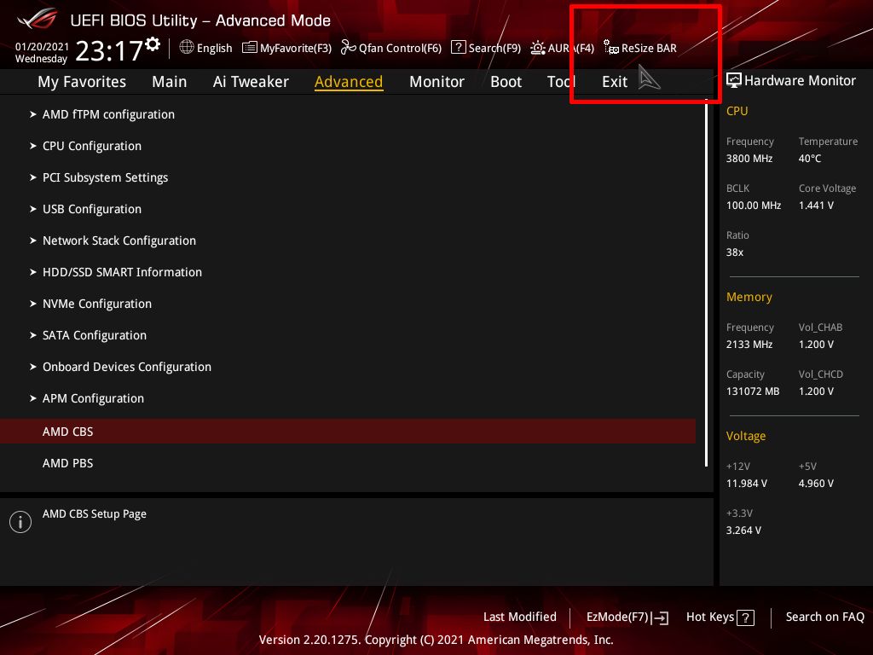Click the Hardware Monitor title text
This screenshot has width=873, height=655.
coord(800,81)
